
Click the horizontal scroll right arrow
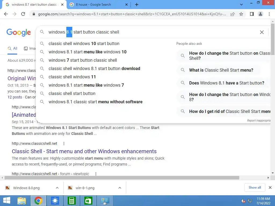pos(268,178)
